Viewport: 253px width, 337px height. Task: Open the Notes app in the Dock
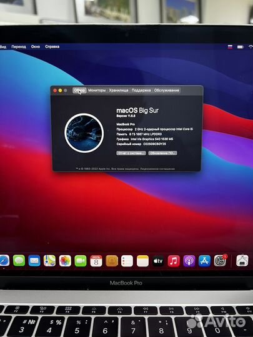click(142, 261)
